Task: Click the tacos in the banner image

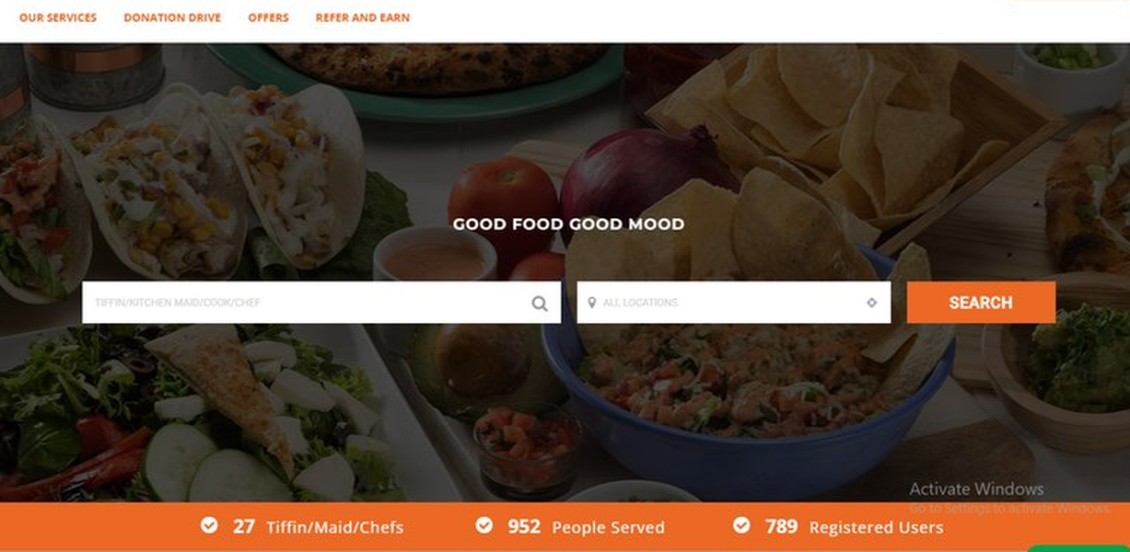Action: [x=184, y=184]
